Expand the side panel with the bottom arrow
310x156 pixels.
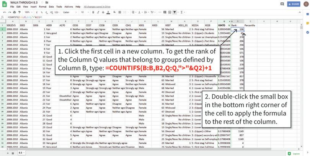(307, 153)
